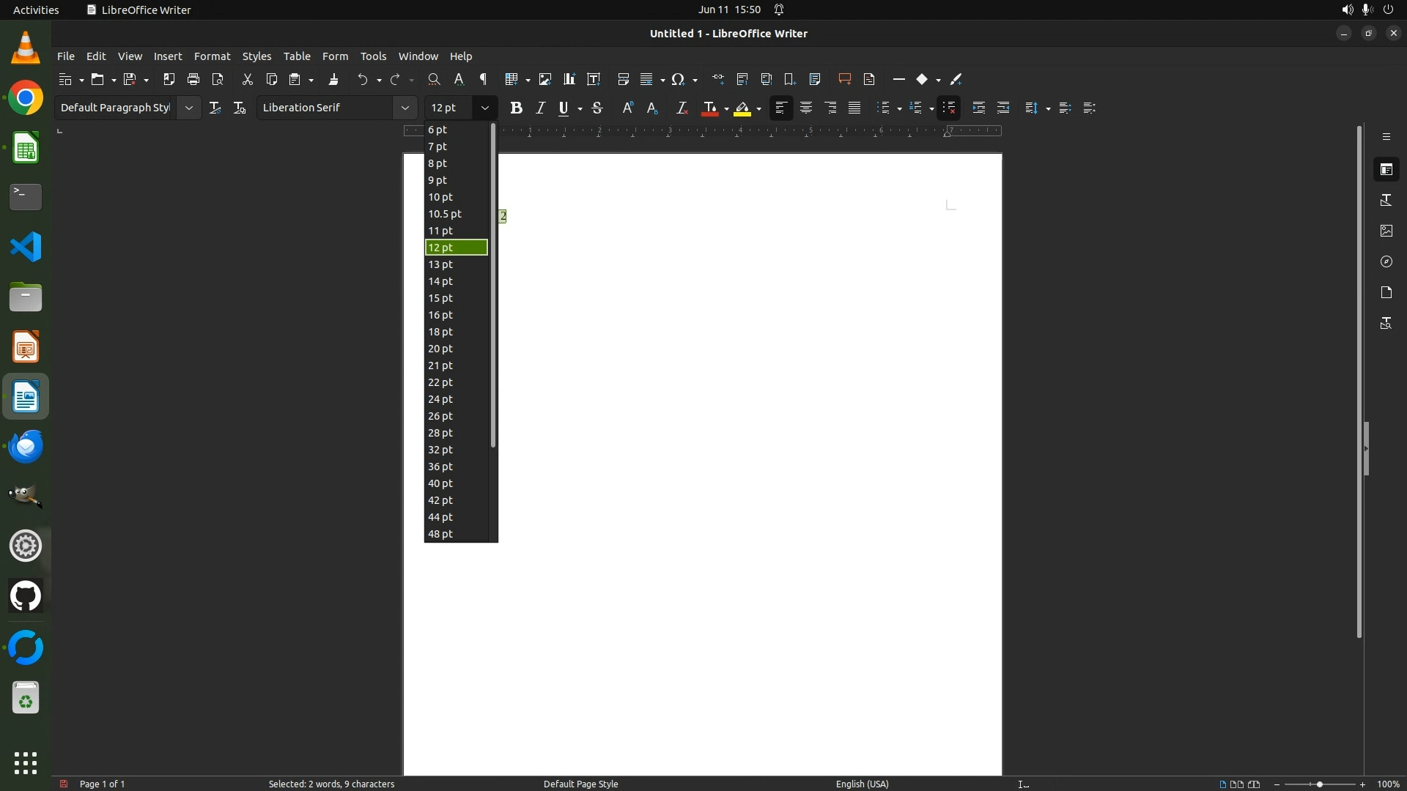Select 24 pt from the size list
The image size is (1407, 791).
tap(440, 399)
